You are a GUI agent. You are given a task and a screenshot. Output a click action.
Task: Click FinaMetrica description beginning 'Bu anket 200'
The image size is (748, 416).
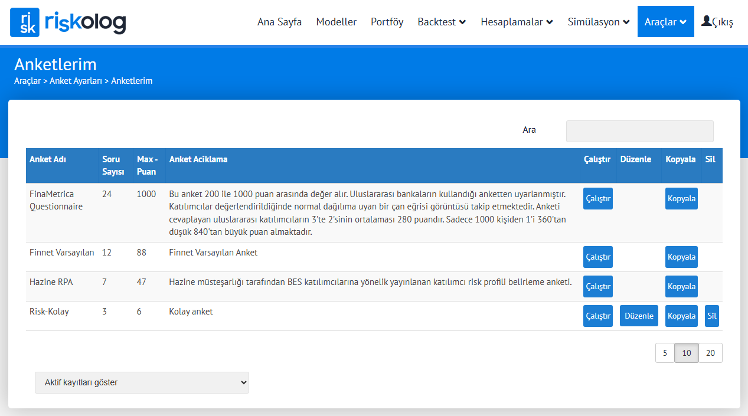click(x=367, y=213)
